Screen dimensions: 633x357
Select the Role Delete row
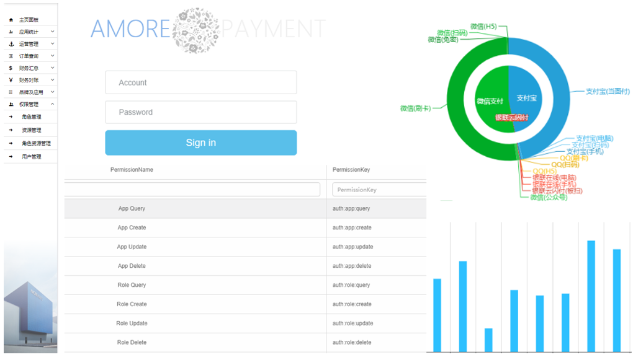[x=246, y=343]
